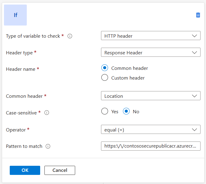Open the Location common header dropdown

pos(150,96)
